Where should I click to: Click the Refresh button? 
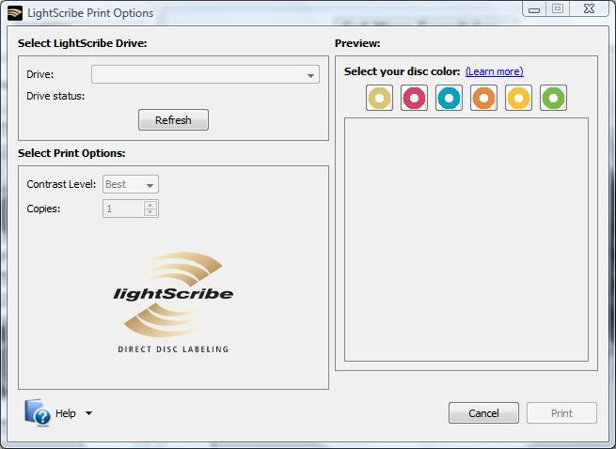[173, 119]
